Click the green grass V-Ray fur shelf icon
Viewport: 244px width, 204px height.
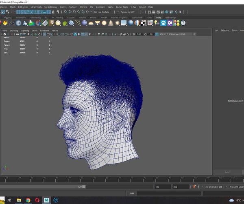pyautogui.click(x=65, y=23)
